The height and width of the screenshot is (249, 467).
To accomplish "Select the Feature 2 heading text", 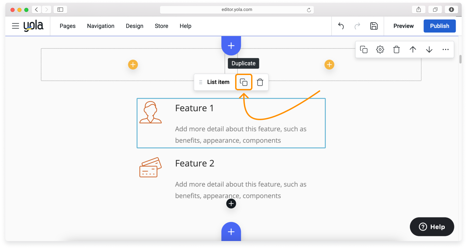I will (x=195, y=163).
